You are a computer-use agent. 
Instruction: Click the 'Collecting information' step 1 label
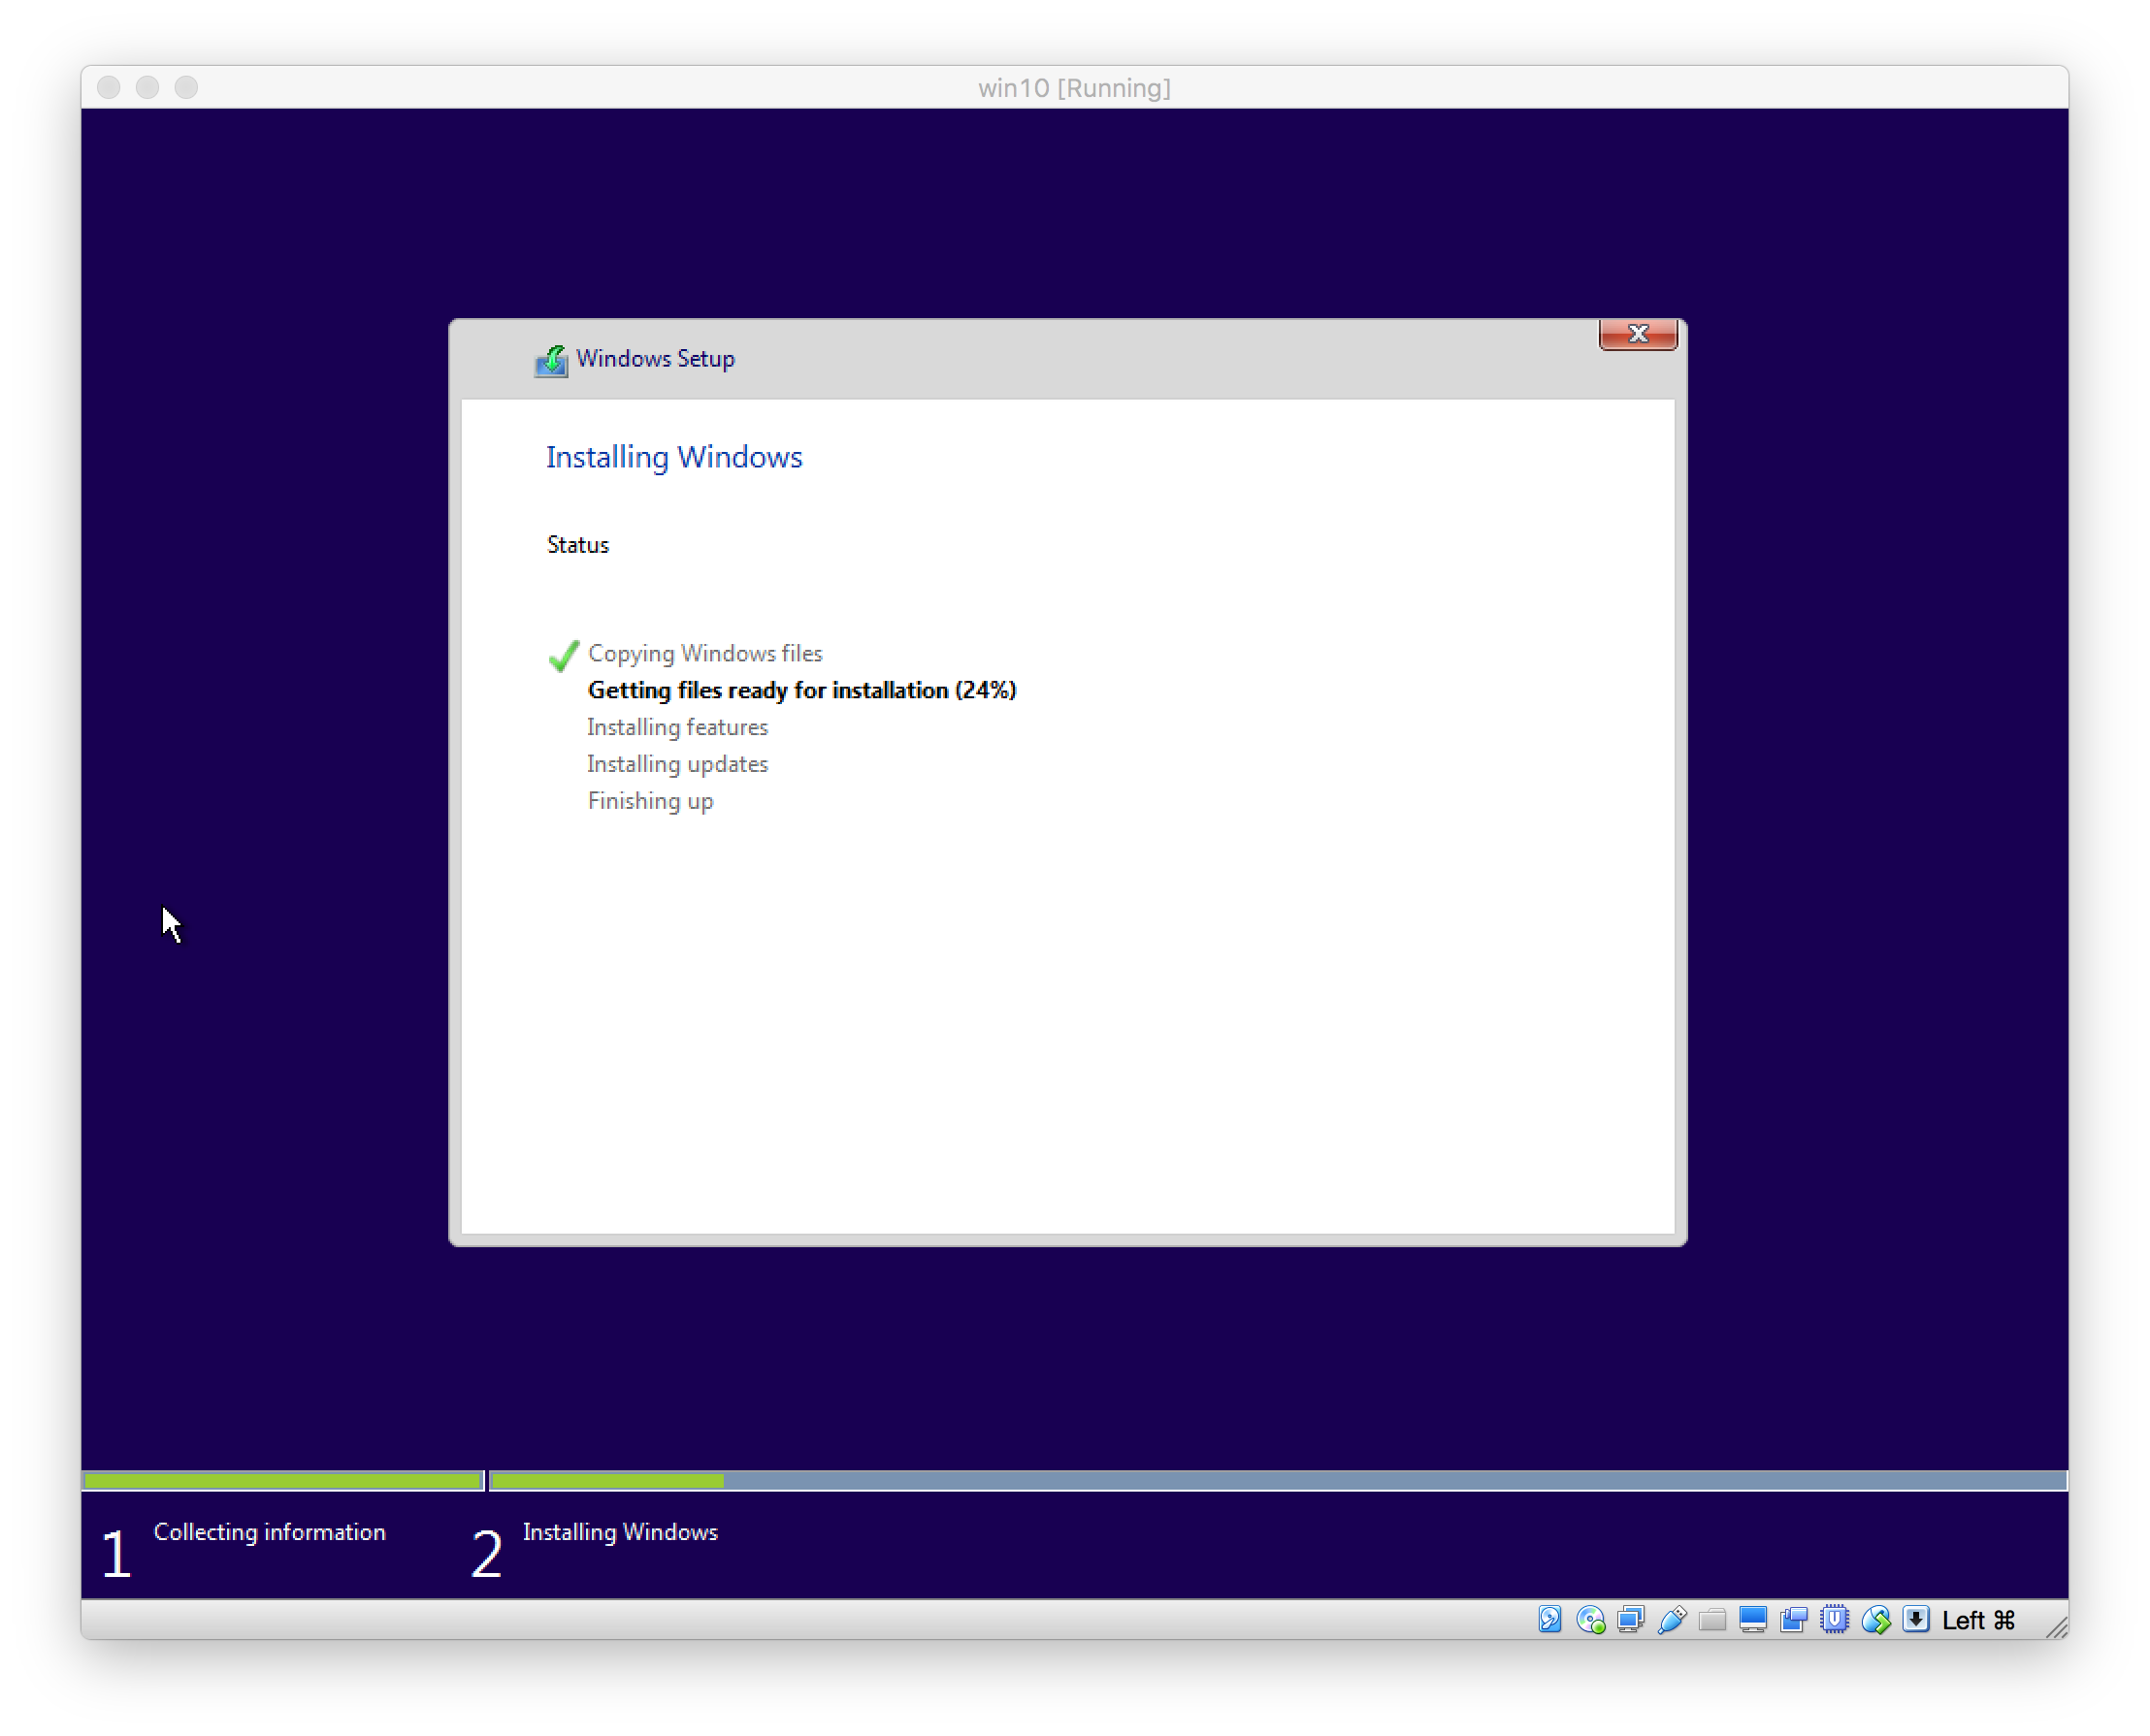point(269,1533)
